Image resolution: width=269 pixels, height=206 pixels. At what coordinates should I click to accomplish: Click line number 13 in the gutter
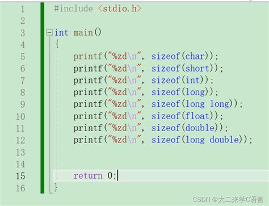[x=20, y=152]
